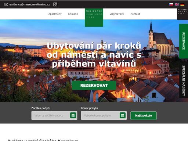
Task: Click the REZERVOVAT button
Action: click(94, 86)
